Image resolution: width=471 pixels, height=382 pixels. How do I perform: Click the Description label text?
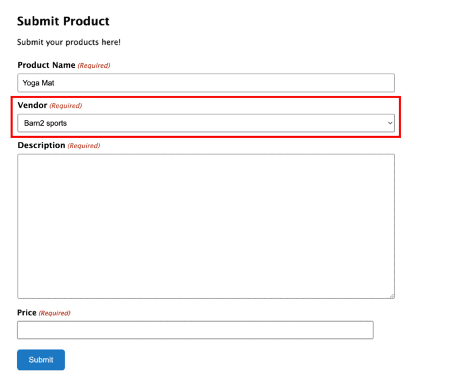(x=41, y=145)
